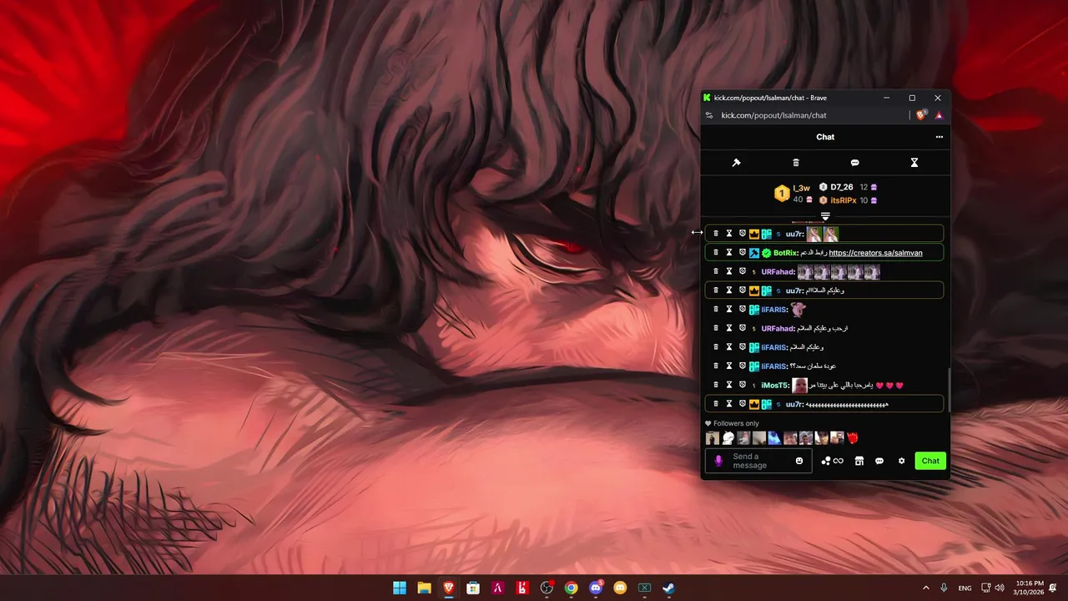This screenshot has width=1068, height=601.
Task: Open chat settings gear icon
Action: [901, 461]
